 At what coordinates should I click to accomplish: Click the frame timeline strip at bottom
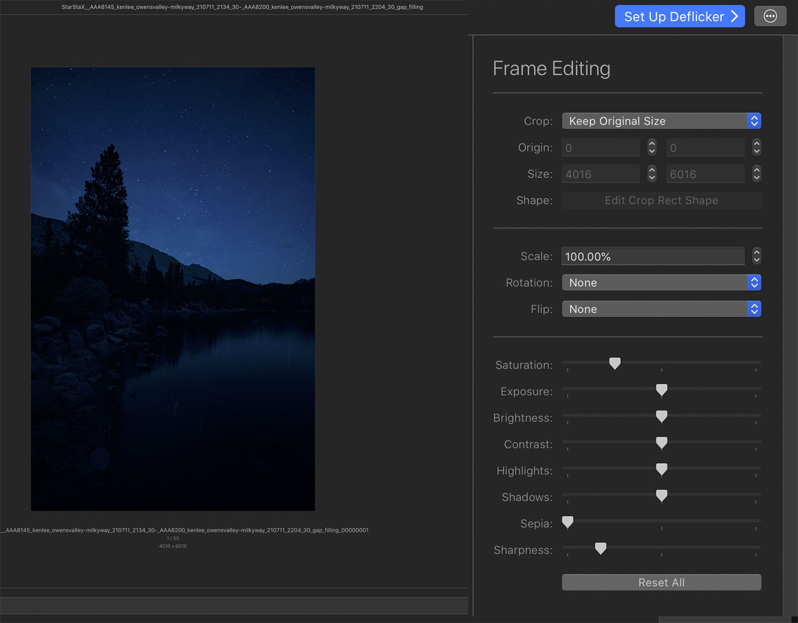pyautogui.click(x=233, y=605)
